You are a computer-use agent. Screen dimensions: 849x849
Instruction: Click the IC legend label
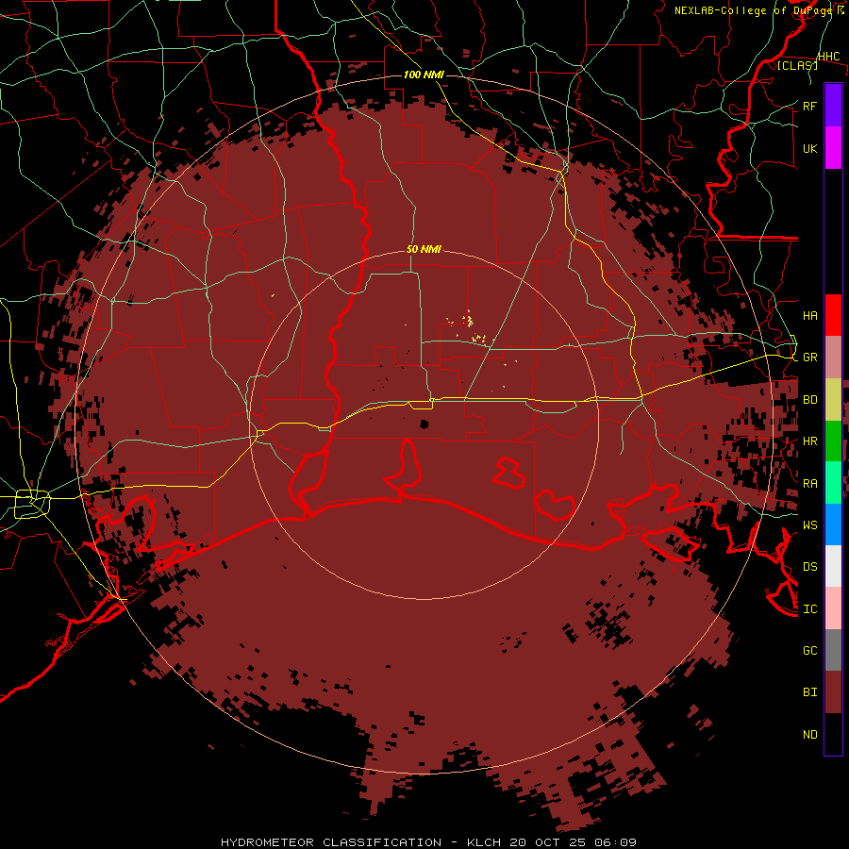810,609
